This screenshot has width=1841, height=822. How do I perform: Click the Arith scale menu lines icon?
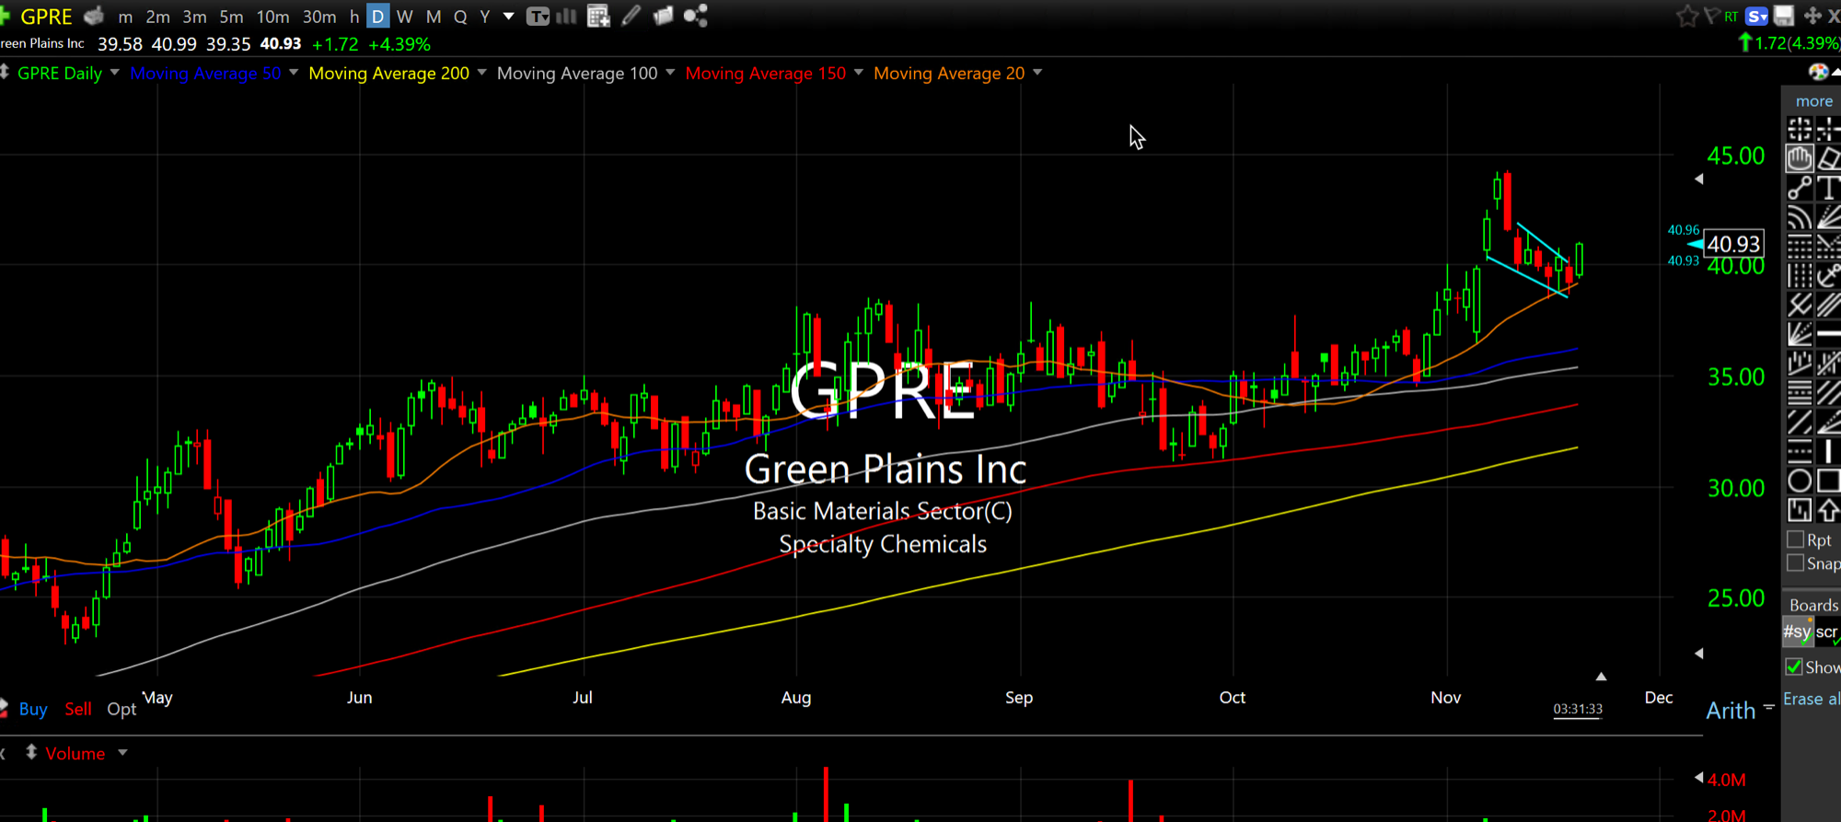tap(1768, 708)
